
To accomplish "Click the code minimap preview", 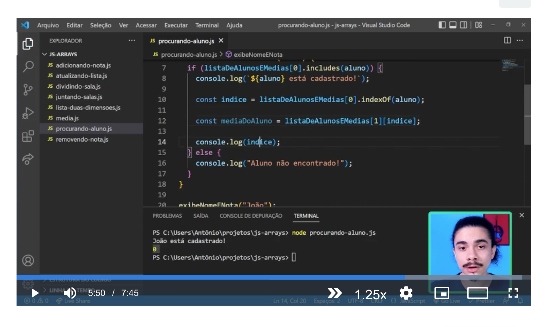I will point(512,65).
